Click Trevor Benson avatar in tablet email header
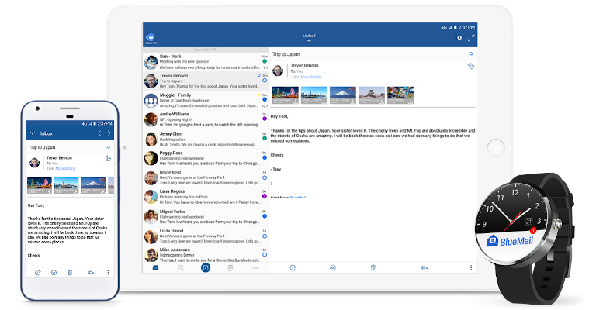Viewport: 596px width, 310px height. [278, 71]
